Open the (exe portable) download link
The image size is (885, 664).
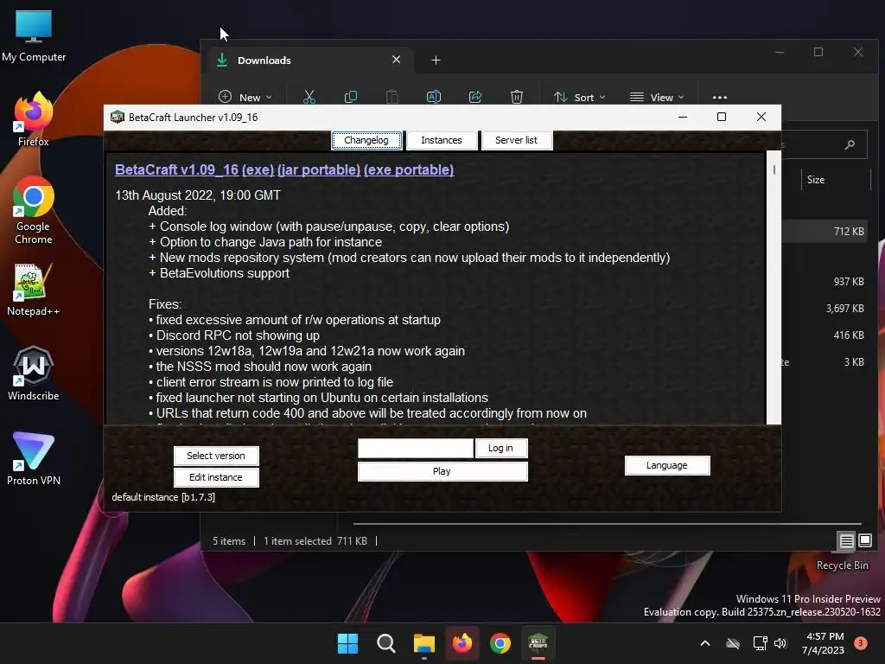click(x=409, y=170)
